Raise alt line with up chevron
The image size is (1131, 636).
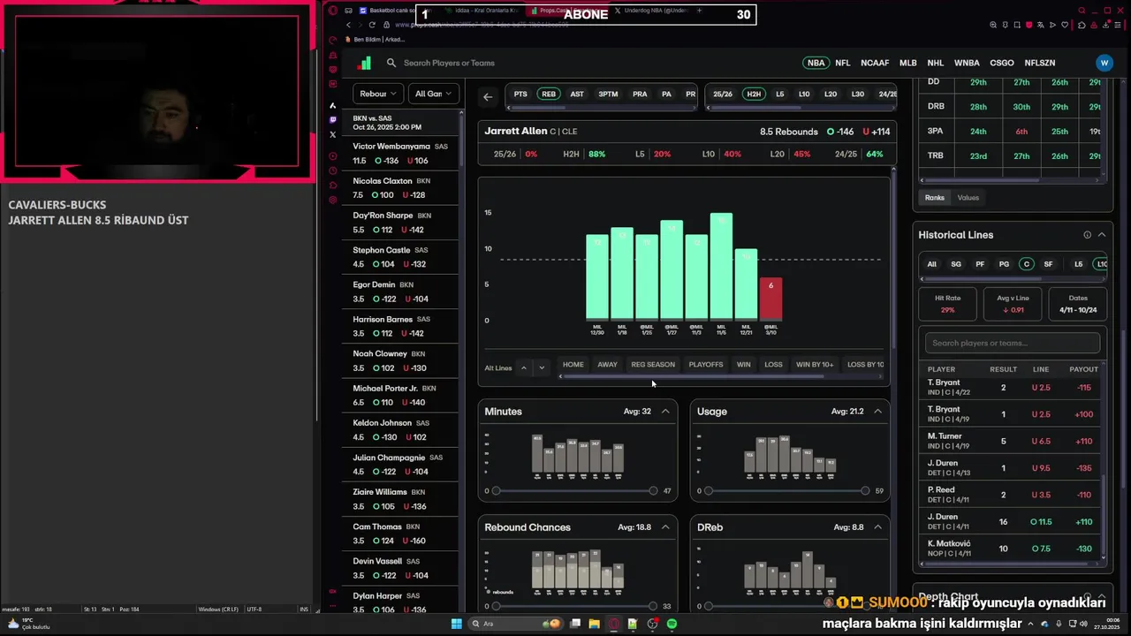pyautogui.click(x=524, y=367)
